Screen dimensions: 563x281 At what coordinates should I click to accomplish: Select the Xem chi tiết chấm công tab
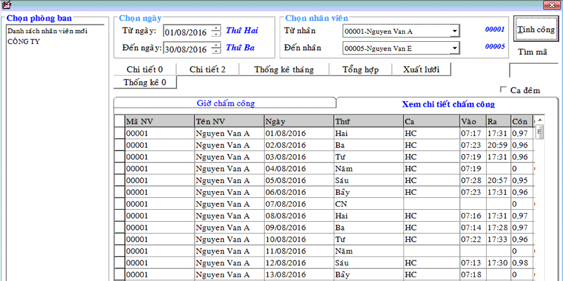(x=449, y=104)
